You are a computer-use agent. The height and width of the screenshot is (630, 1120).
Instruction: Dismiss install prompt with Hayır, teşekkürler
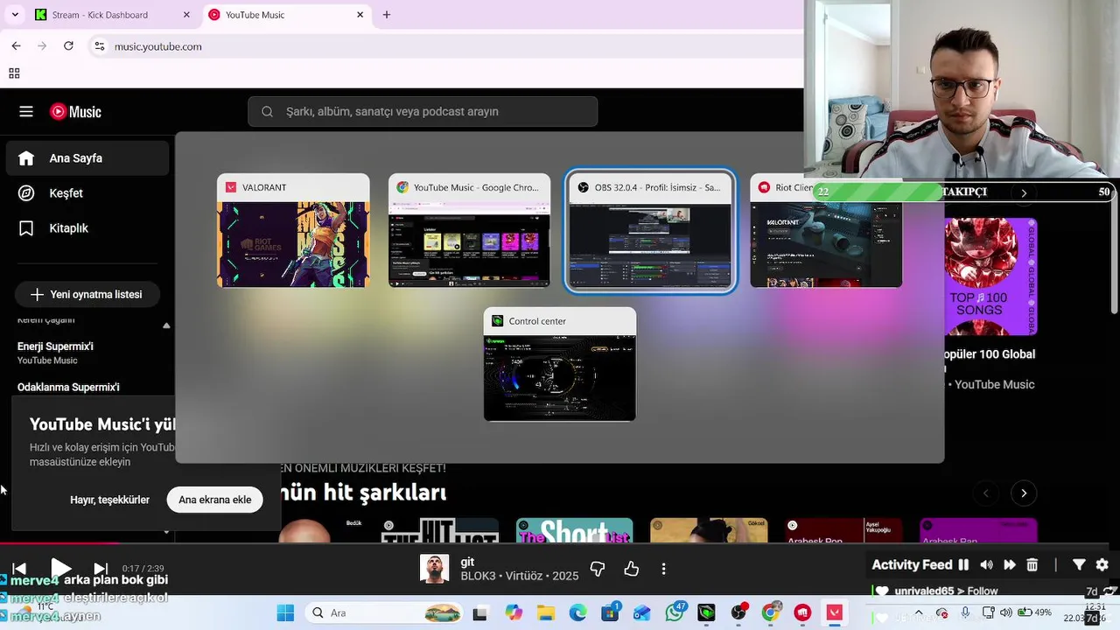pyautogui.click(x=109, y=500)
